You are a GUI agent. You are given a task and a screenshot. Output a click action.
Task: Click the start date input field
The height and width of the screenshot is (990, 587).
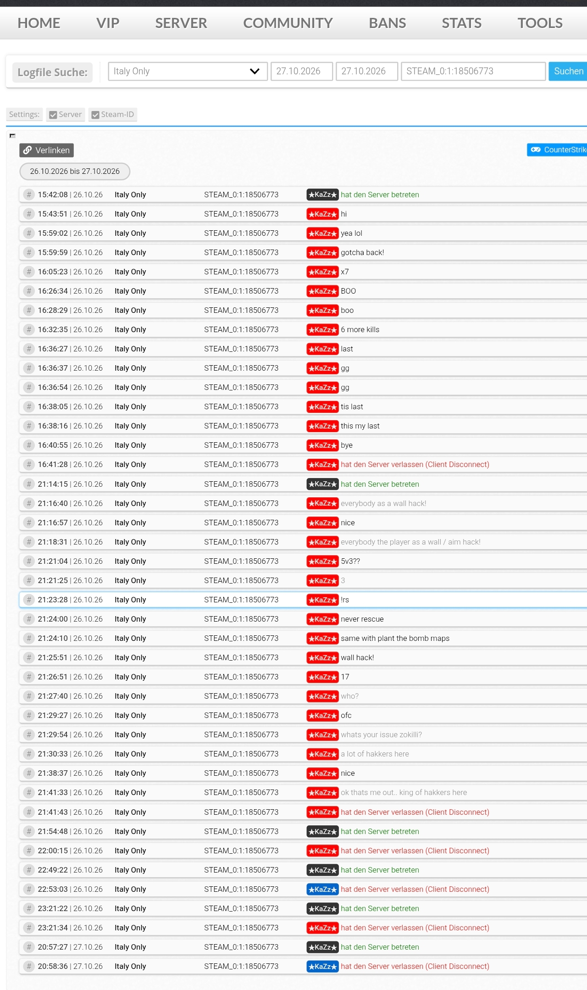tap(302, 71)
